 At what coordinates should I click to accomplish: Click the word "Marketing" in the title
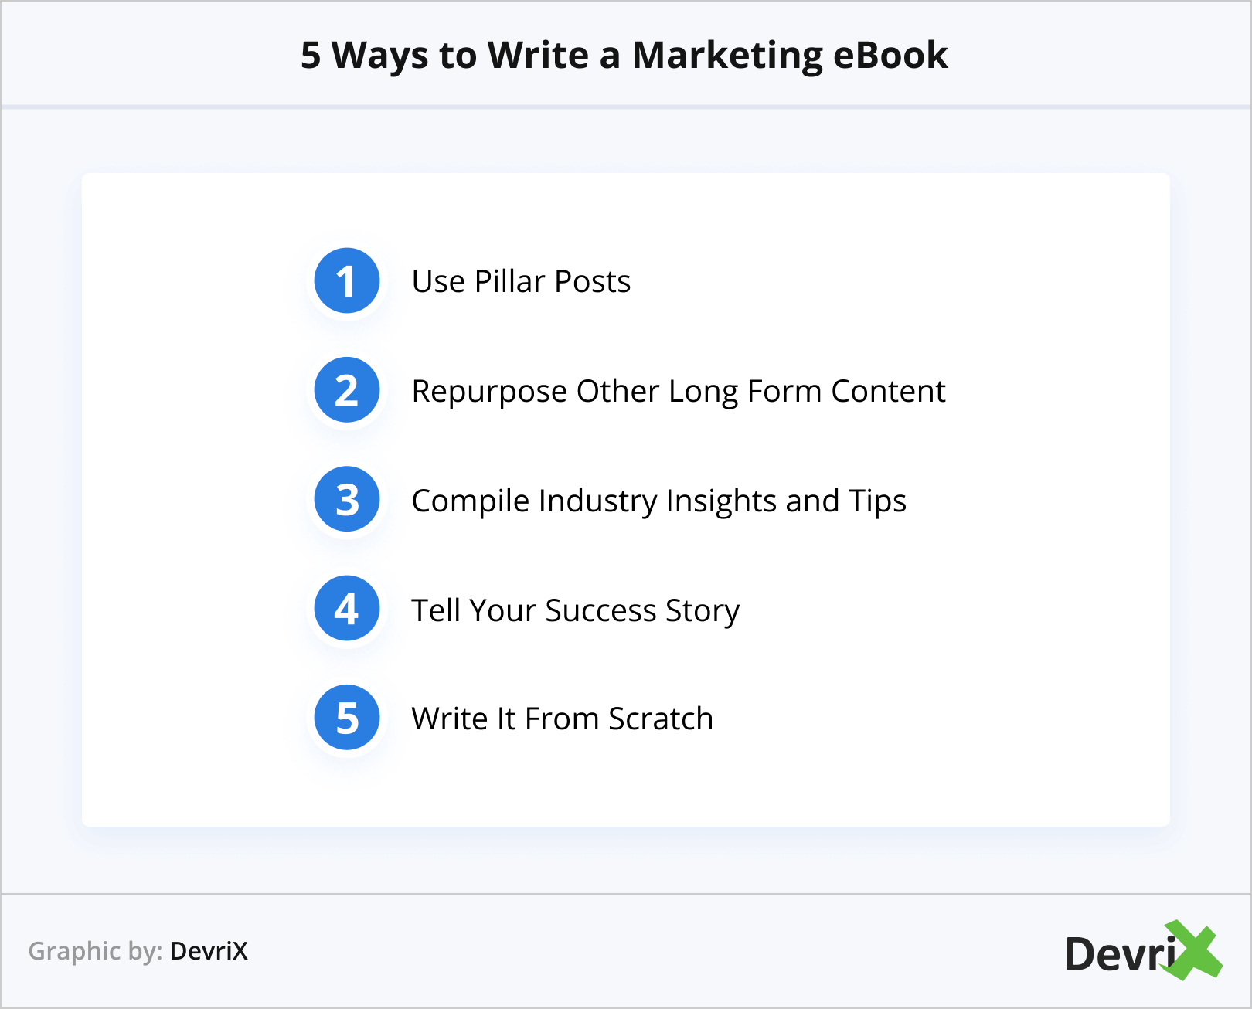click(726, 56)
